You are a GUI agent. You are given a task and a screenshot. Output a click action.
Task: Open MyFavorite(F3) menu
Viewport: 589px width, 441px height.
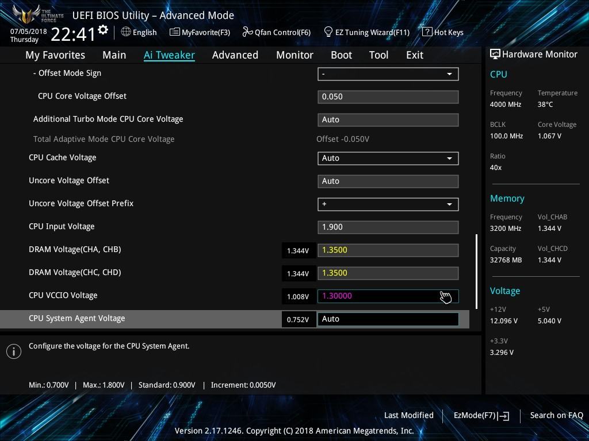(x=206, y=32)
